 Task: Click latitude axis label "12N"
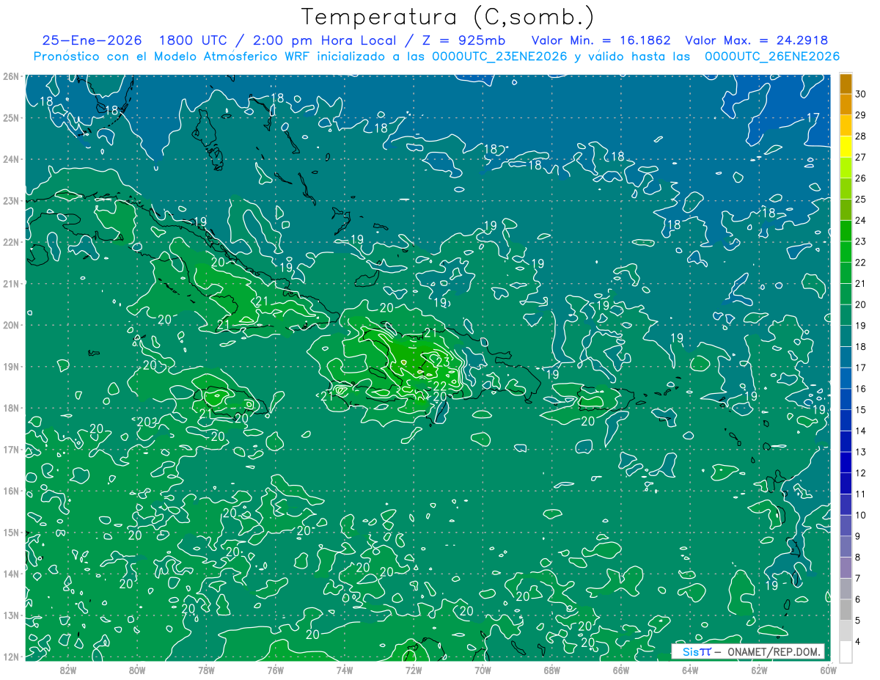[x=10, y=657]
